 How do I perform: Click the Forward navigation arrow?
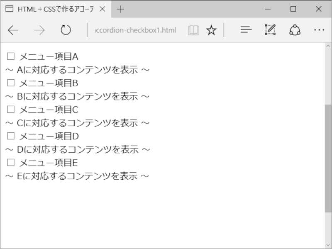pyautogui.click(x=39, y=30)
